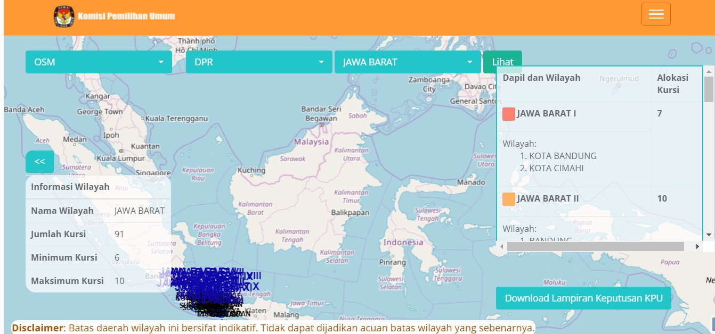Collapse the Informasi Wilayah panel with <<
The width and height of the screenshot is (715, 334).
click(x=39, y=162)
